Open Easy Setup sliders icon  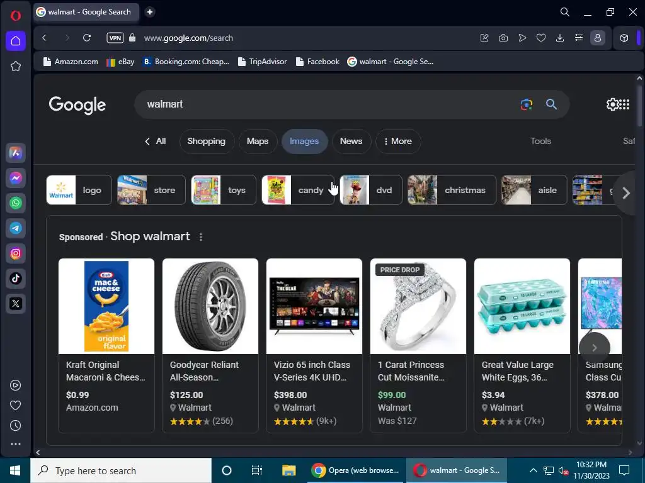click(579, 38)
